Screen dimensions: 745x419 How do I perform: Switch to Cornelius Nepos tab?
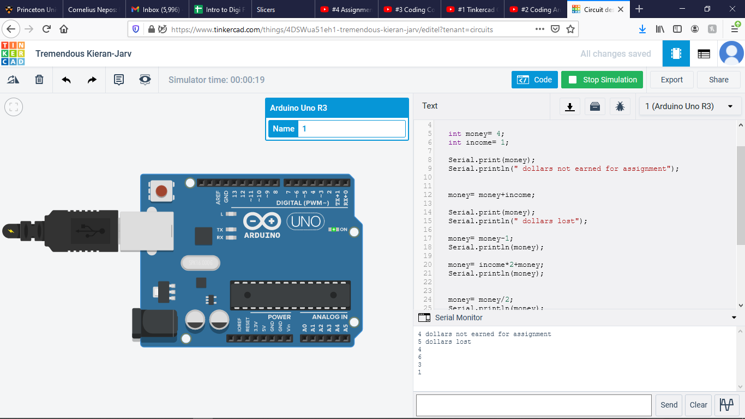(x=94, y=9)
